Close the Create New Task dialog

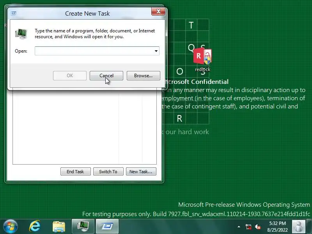158,11
